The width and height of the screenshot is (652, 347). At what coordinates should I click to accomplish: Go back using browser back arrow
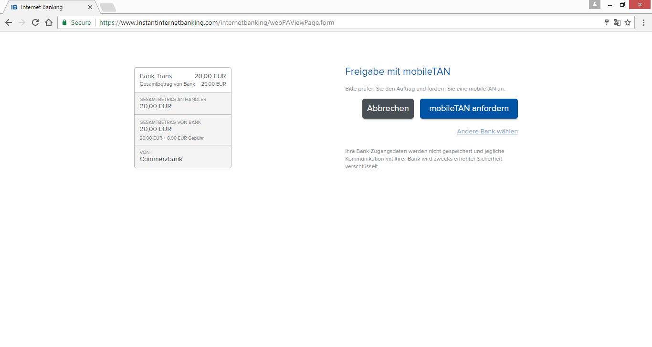[8, 22]
